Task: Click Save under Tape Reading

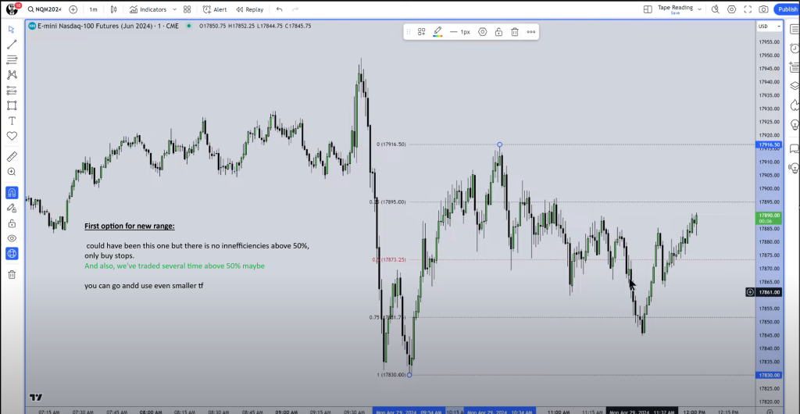Action: 675,12
